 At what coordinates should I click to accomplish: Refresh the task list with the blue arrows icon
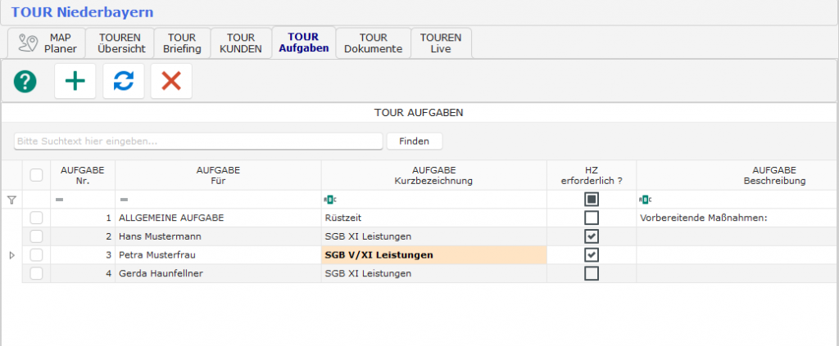[123, 81]
